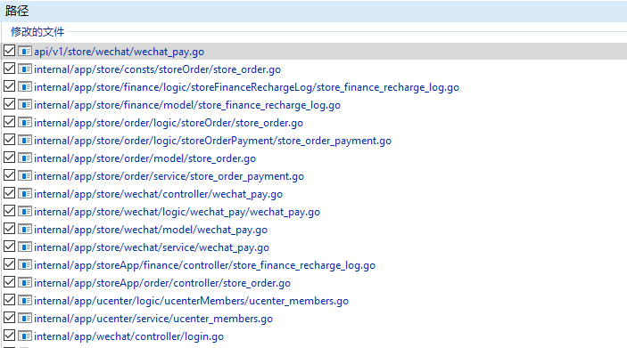Toggle checkbox for logic/wechat_pay/wechat_pay.go
Screen dimensions: 627x348
click(x=9, y=211)
